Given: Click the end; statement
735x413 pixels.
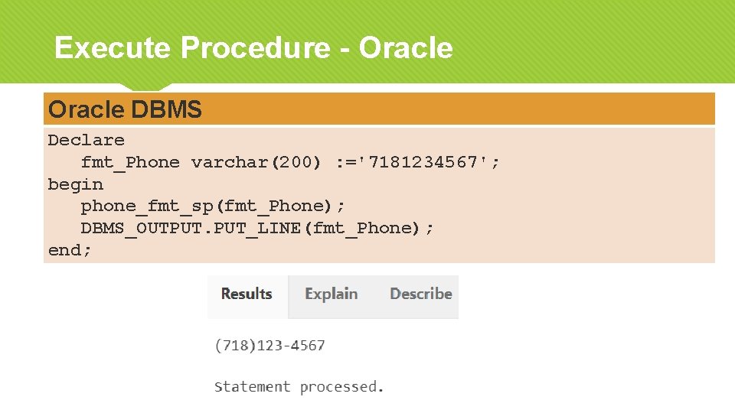Looking at the screenshot, I should click(70, 250).
